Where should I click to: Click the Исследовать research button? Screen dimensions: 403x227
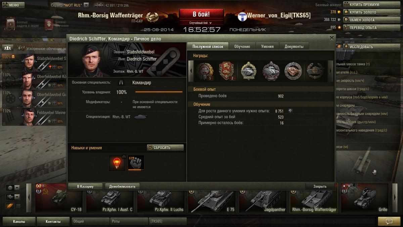coord(371,47)
